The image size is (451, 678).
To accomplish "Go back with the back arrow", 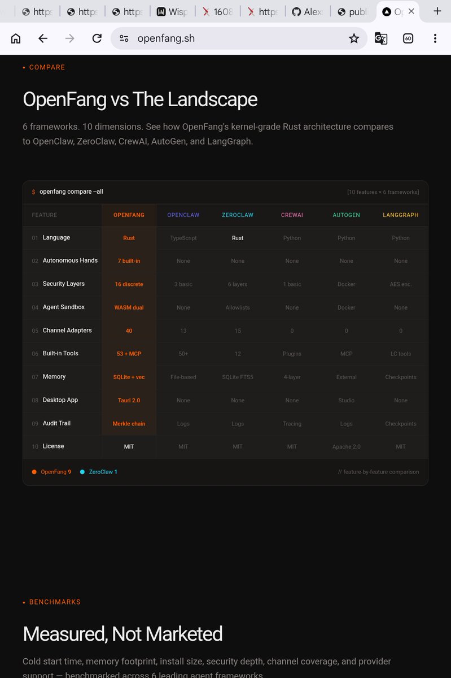I will 43,38.
